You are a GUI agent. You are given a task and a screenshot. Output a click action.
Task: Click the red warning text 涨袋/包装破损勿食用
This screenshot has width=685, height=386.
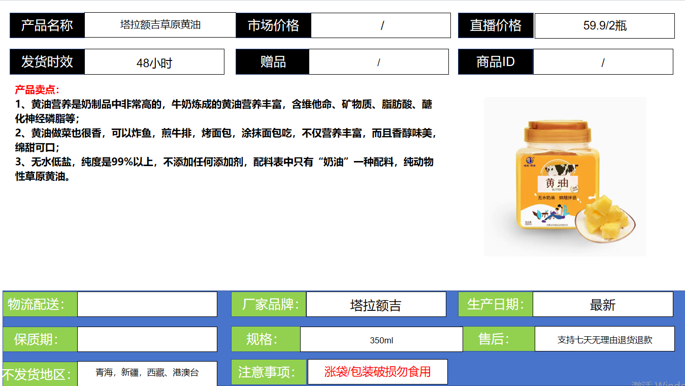[x=377, y=372]
